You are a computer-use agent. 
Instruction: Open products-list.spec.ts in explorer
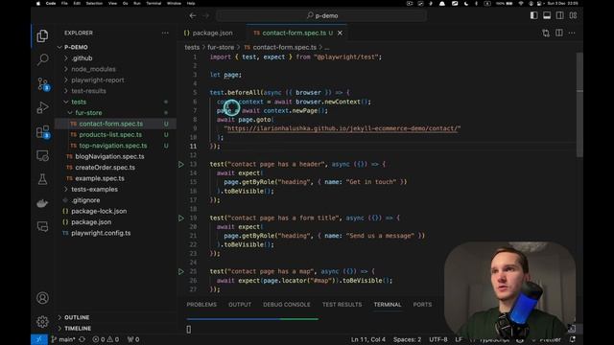click(x=110, y=134)
